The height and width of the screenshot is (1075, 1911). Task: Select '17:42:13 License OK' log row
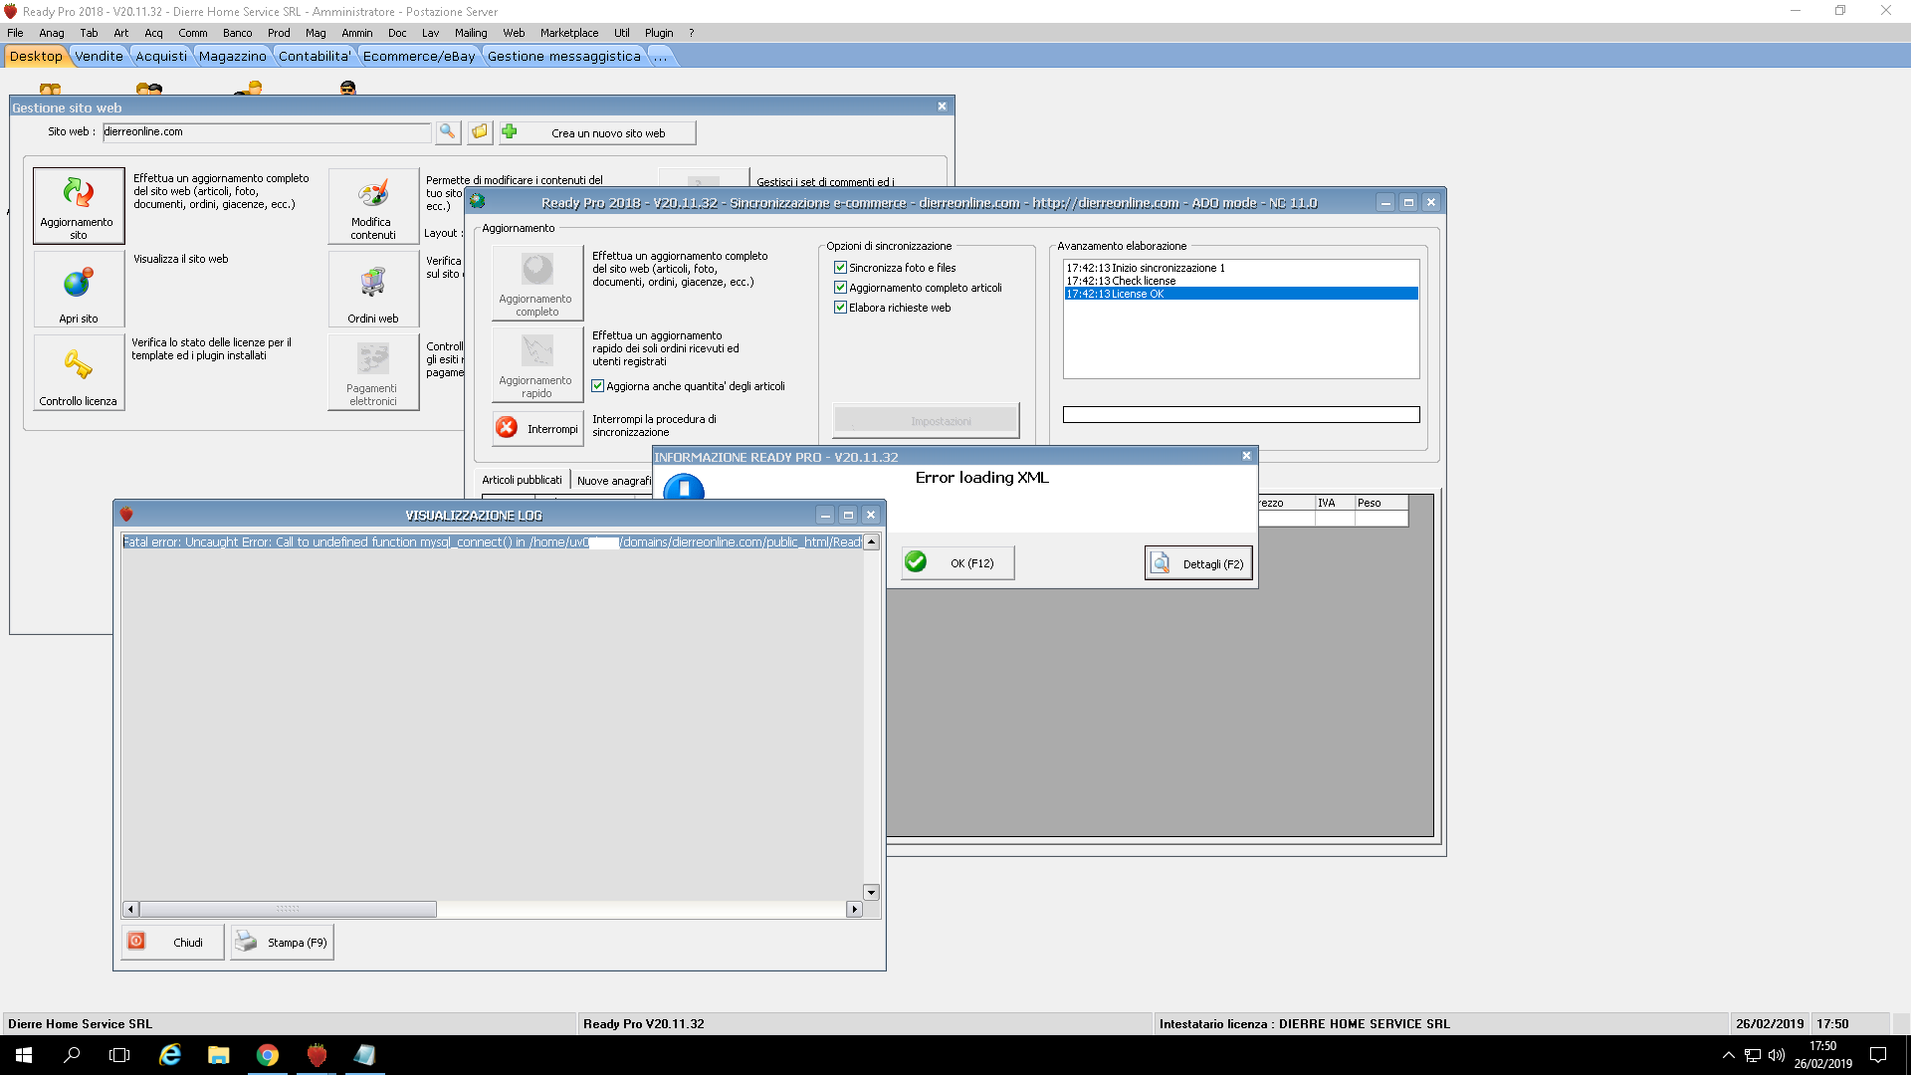click(1241, 294)
